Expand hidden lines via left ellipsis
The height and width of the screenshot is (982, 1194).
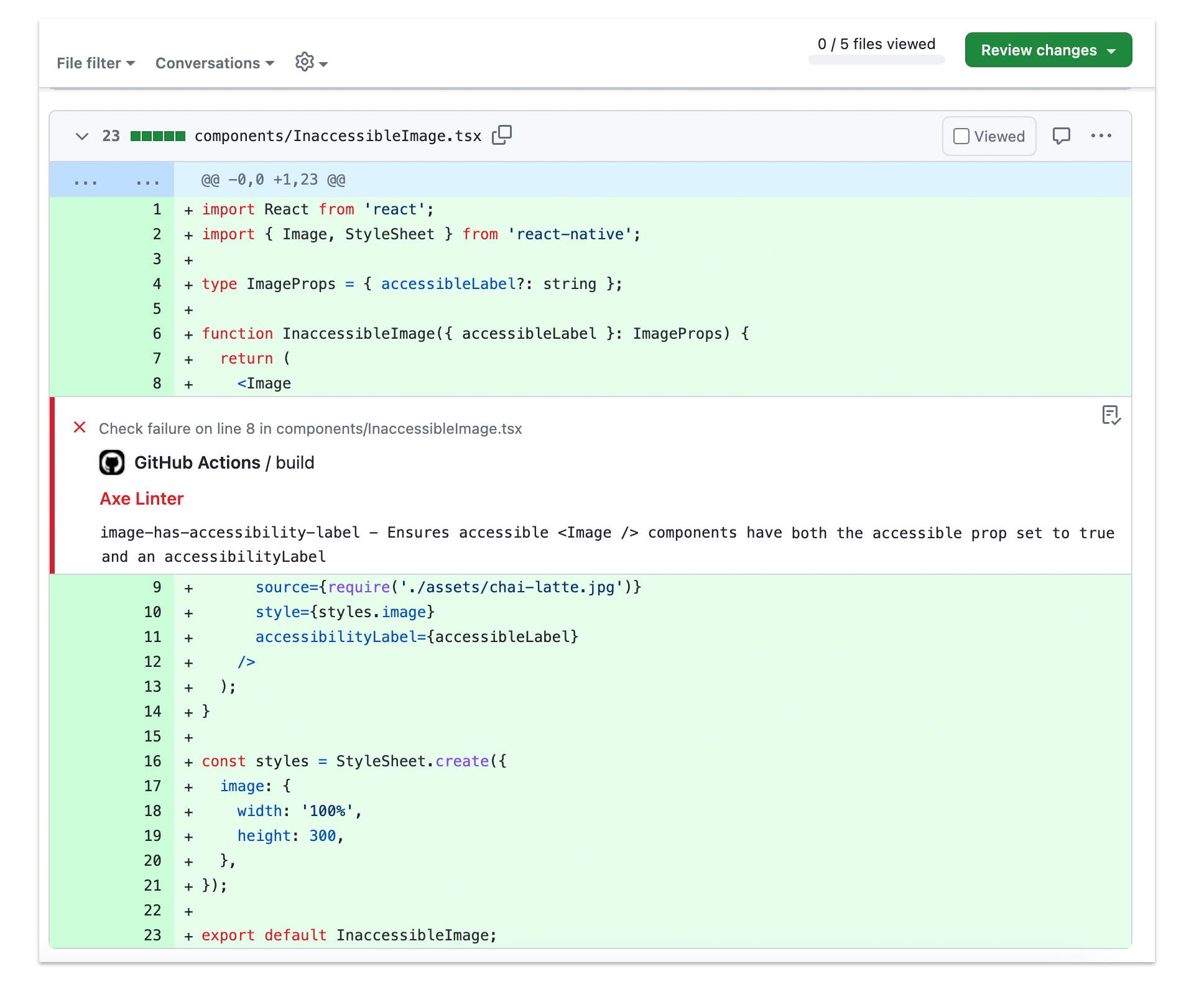pos(85,180)
